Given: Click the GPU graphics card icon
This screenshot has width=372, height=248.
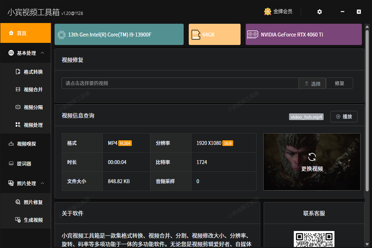Looking at the screenshot, I should 253,35.
